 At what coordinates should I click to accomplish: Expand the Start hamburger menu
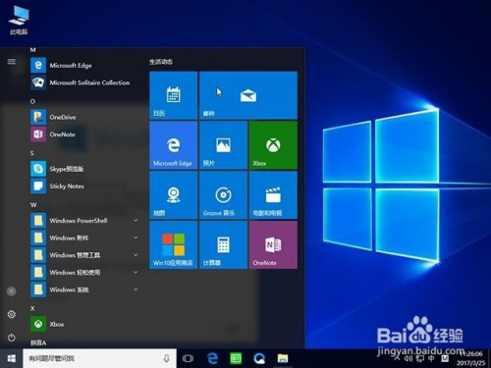12,61
